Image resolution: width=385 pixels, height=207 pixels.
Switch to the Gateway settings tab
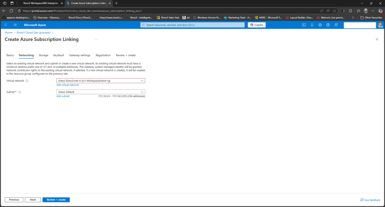(x=79, y=55)
